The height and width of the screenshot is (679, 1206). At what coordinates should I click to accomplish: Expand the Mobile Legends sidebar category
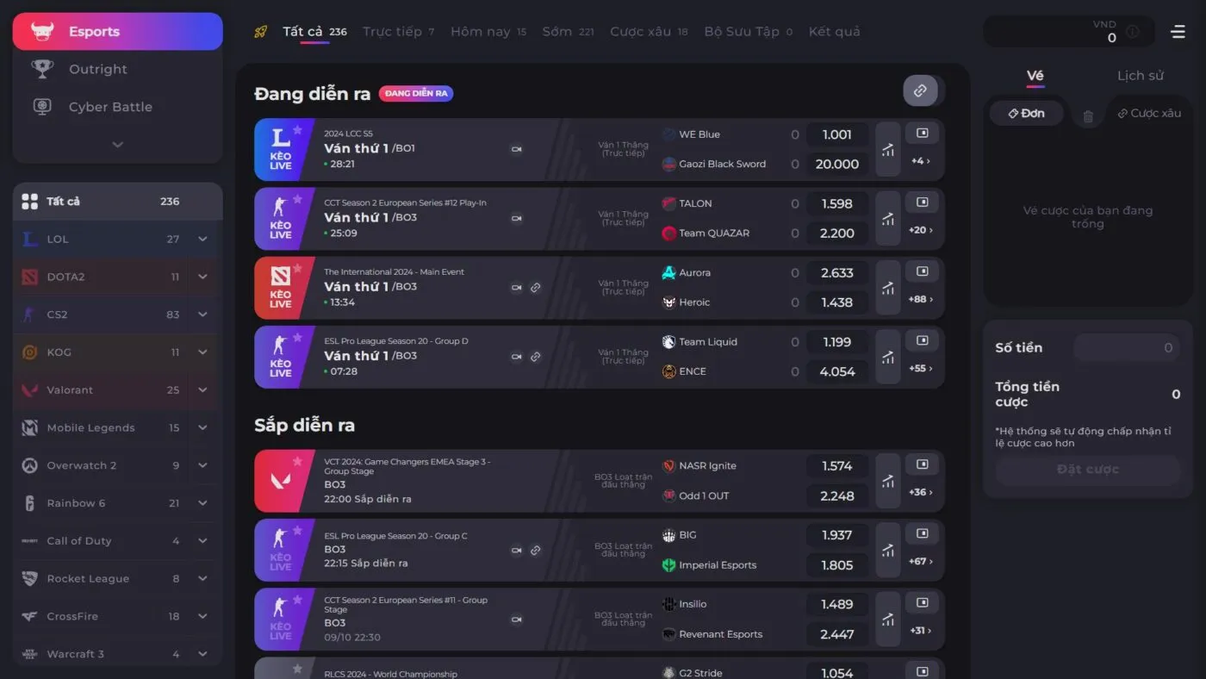(x=202, y=427)
